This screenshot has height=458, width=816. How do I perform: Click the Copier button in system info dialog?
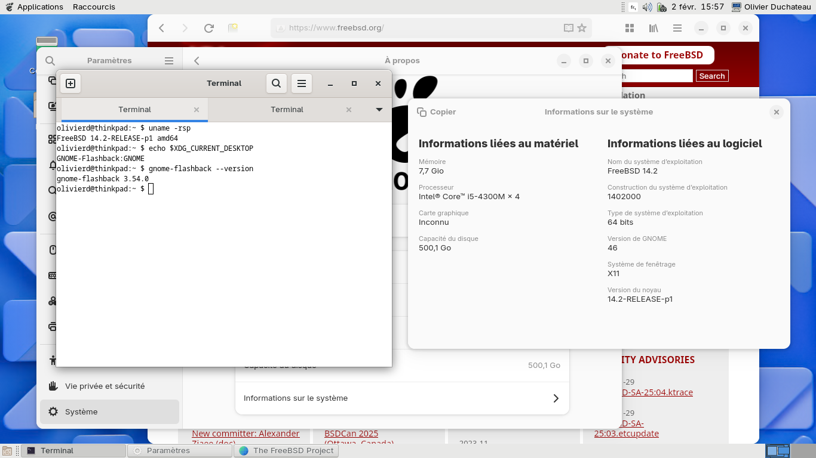tap(437, 112)
